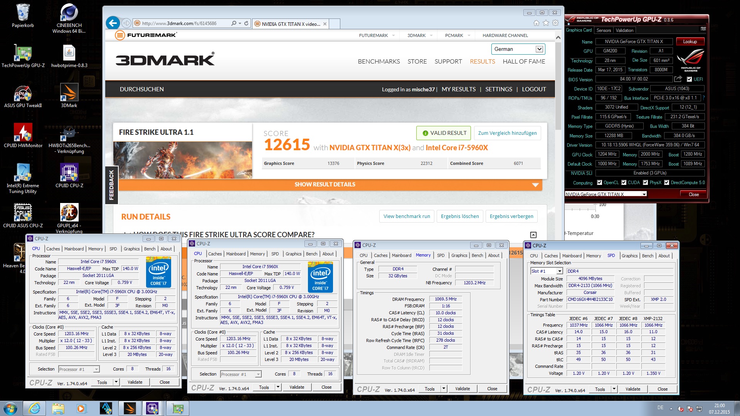Launch Intel Extreme Tuning Utility icon
The image size is (740, 416).
[23, 178]
